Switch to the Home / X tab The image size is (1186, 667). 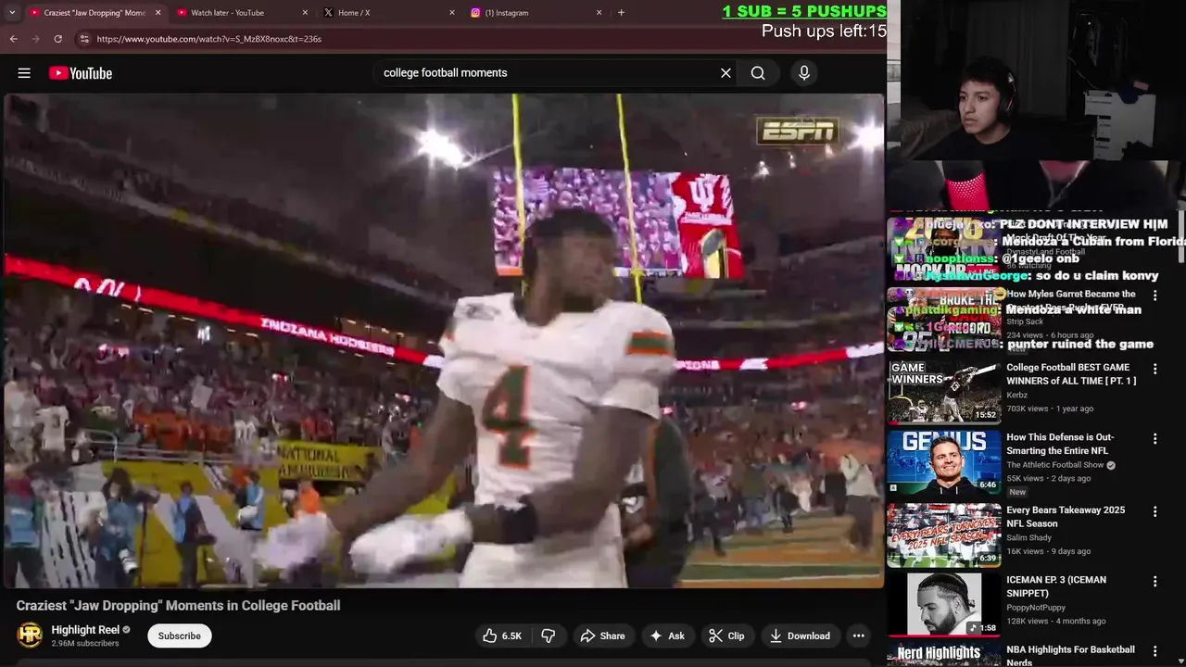click(389, 13)
